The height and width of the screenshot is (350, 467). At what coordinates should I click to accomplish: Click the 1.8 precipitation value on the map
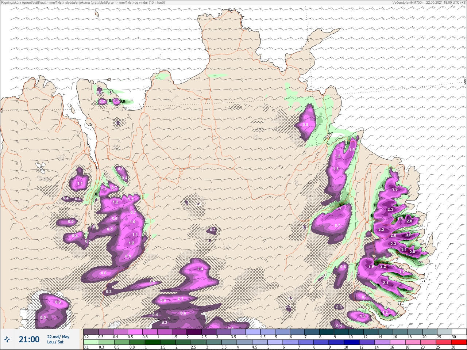pos(400,219)
